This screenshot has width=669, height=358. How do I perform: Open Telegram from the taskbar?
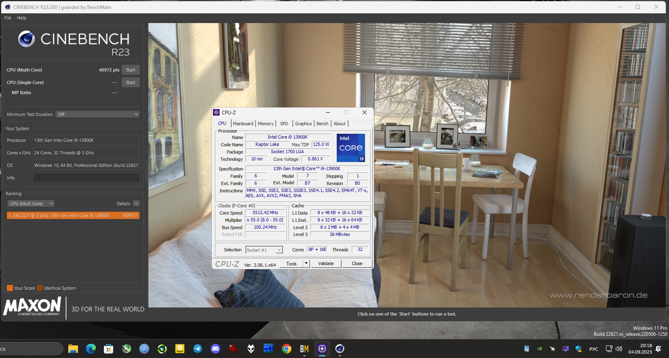(198, 349)
